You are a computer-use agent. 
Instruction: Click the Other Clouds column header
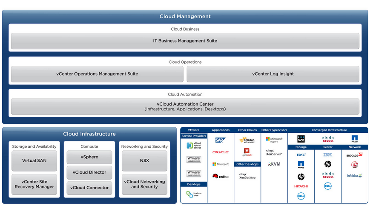[x=247, y=130]
